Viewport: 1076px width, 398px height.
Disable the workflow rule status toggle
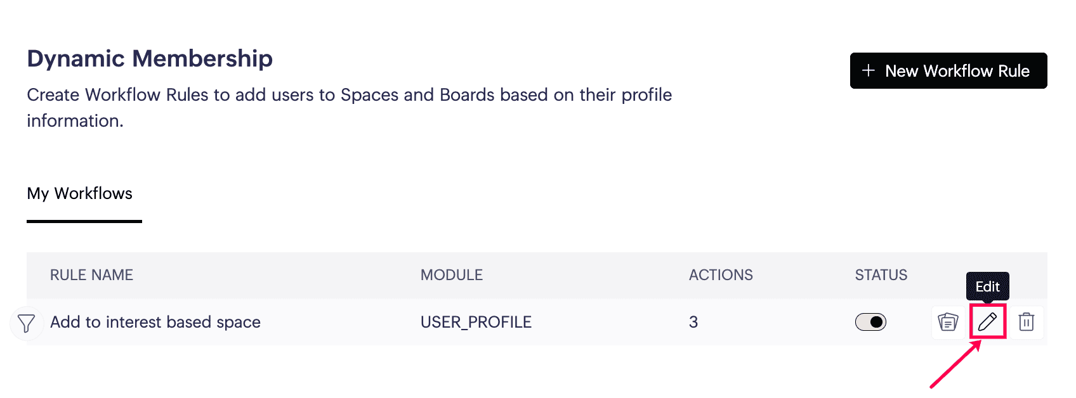pos(870,322)
